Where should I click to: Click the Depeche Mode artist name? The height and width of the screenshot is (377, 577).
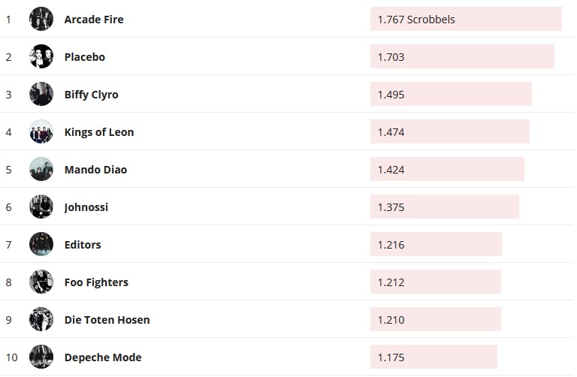(x=103, y=357)
